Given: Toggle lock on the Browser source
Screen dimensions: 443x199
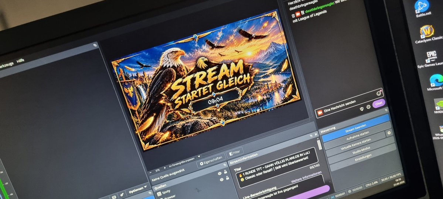Looking at the screenshot, I should click(x=228, y=178).
